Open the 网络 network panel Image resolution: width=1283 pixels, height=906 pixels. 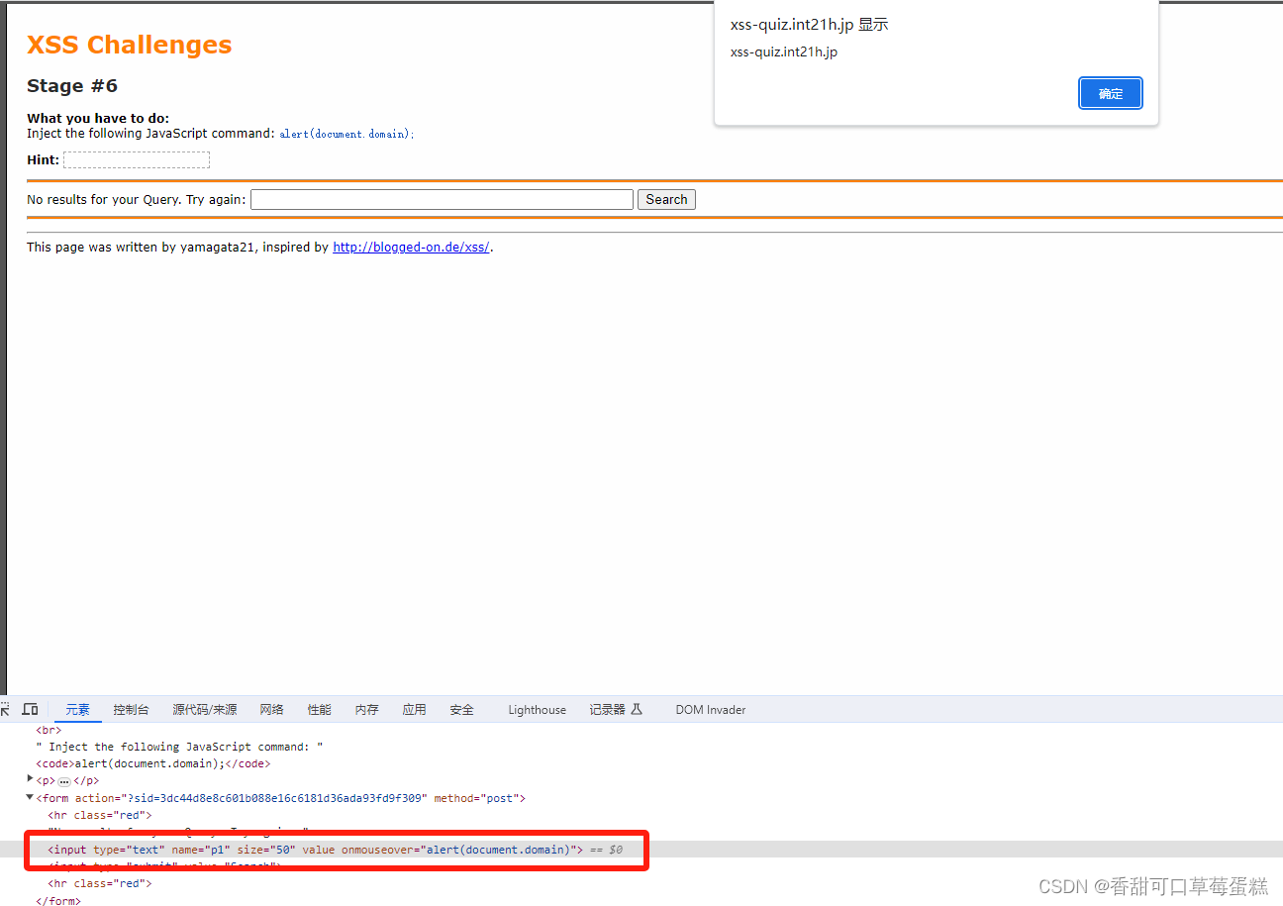tap(271, 709)
